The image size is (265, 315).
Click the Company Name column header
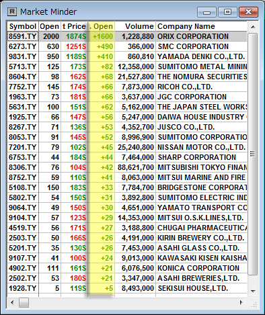point(201,26)
